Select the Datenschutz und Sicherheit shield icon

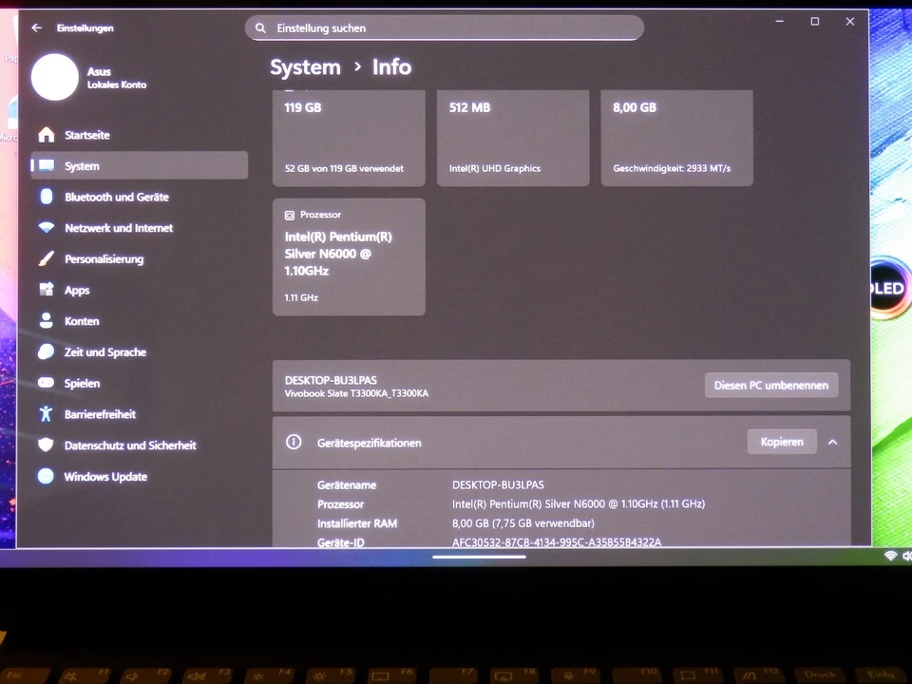click(x=46, y=445)
